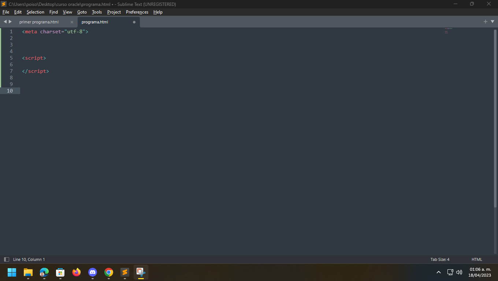This screenshot has height=281, width=498.
Task: Open Snipping Tool from taskbar
Action: pyautogui.click(x=141, y=272)
